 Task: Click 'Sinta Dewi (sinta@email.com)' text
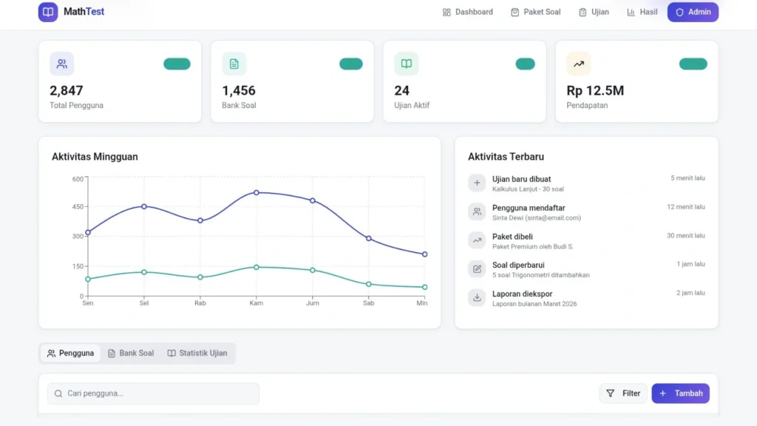(537, 218)
